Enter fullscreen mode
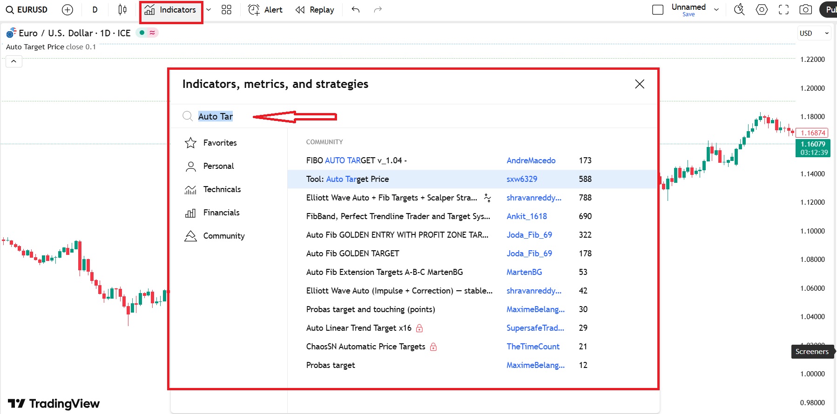 pyautogui.click(x=783, y=10)
